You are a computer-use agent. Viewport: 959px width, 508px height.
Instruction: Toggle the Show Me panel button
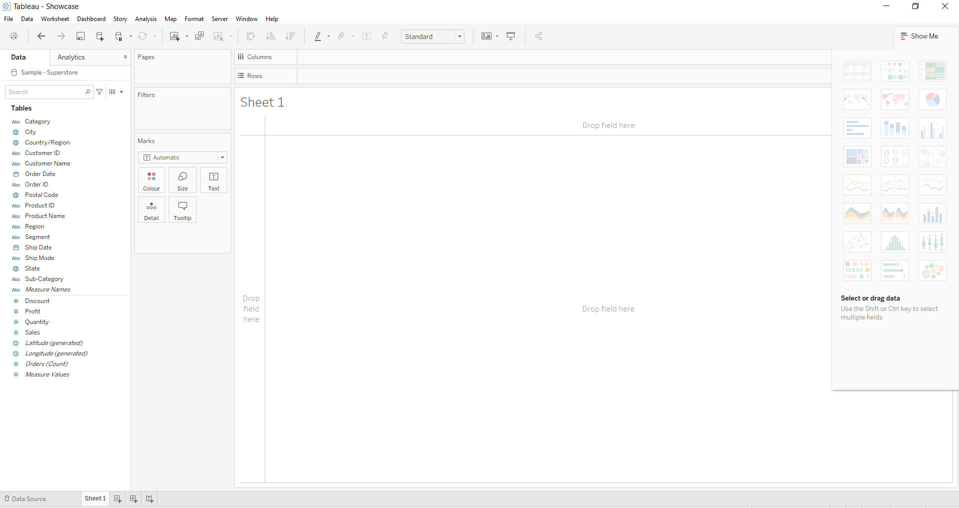click(x=919, y=36)
